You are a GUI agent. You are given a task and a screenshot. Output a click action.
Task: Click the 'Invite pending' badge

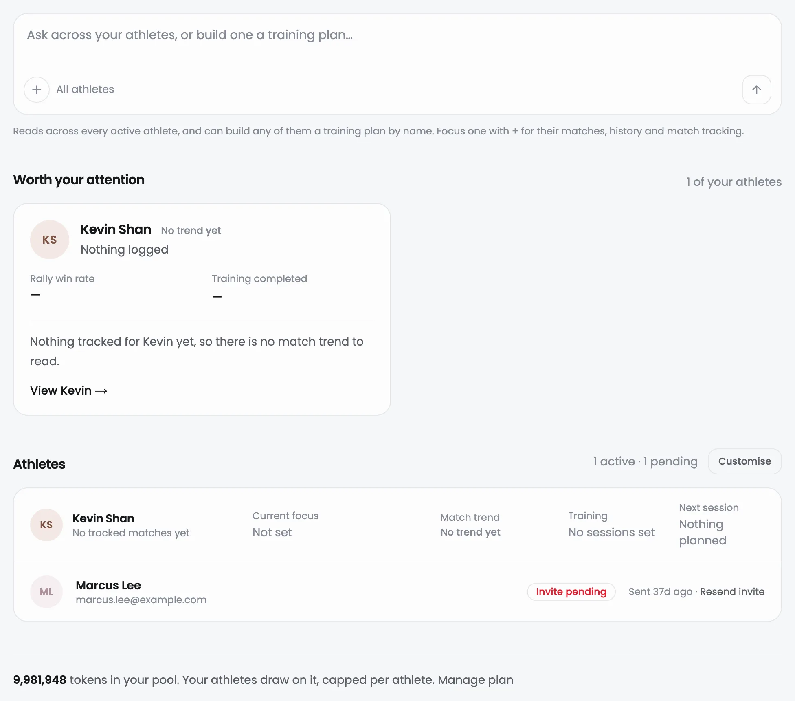click(571, 592)
